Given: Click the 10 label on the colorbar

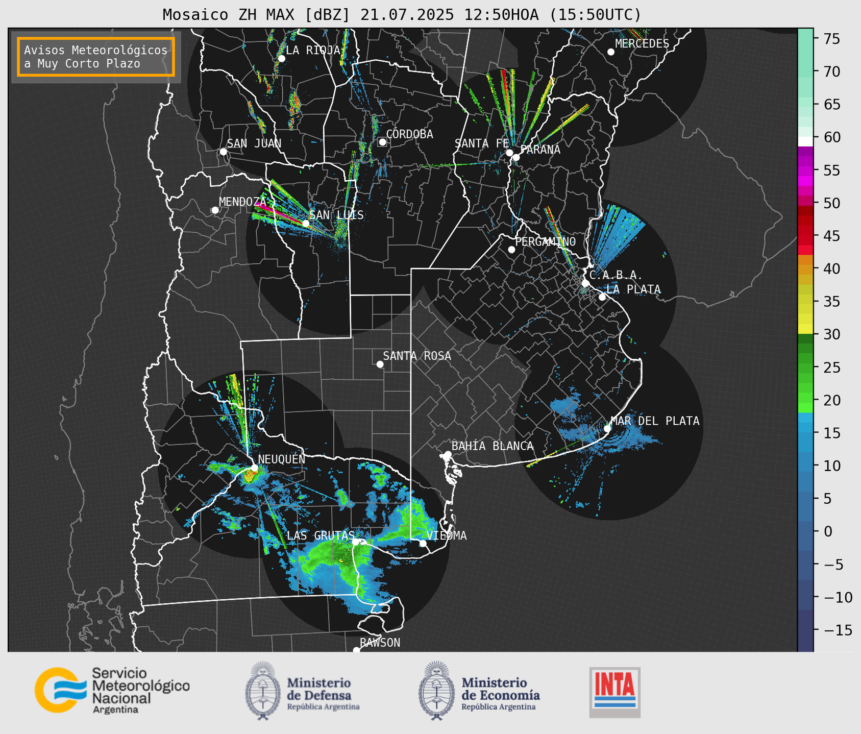Looking at the screenshot, I should click(x=831, y=466).
